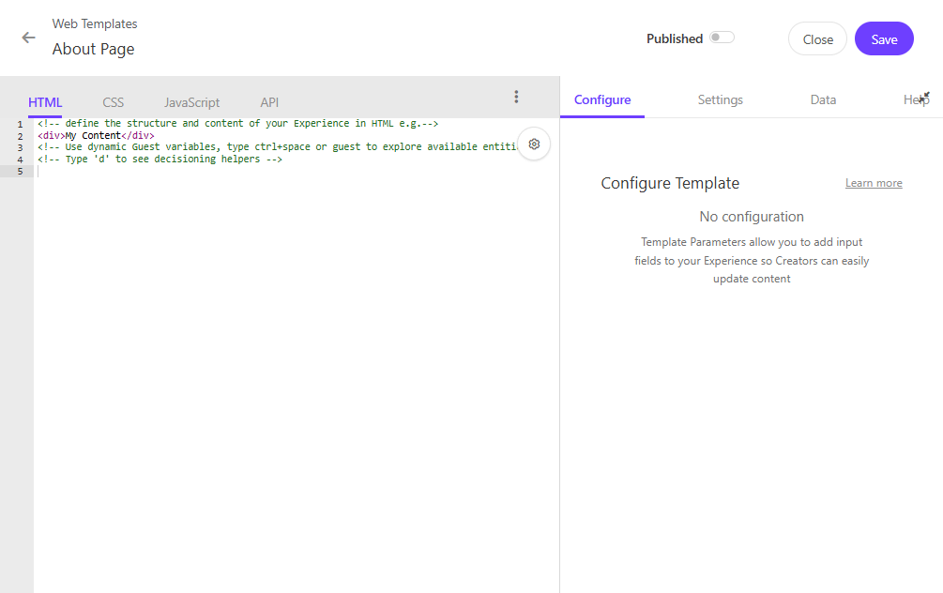Viewport: 943px width, 593px height.
Task: Click the 'My Content' div code line
Action: [96, 136]
